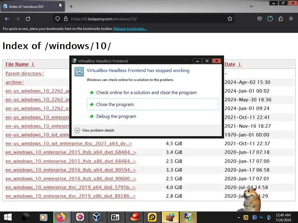This screenshot has height=223, width=298.
Task: Open the archive/ folder link
Action: (x=15, y=82)
